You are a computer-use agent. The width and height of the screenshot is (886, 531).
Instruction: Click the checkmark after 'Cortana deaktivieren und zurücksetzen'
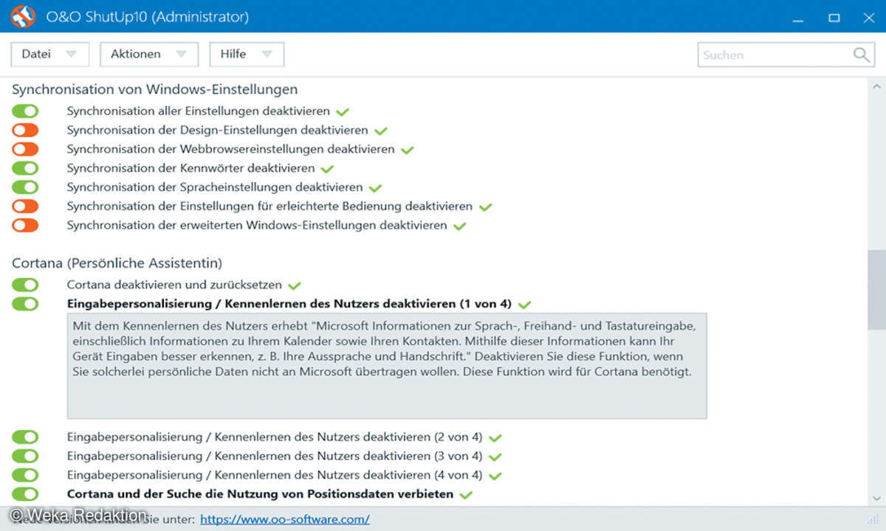click(295, 285)
